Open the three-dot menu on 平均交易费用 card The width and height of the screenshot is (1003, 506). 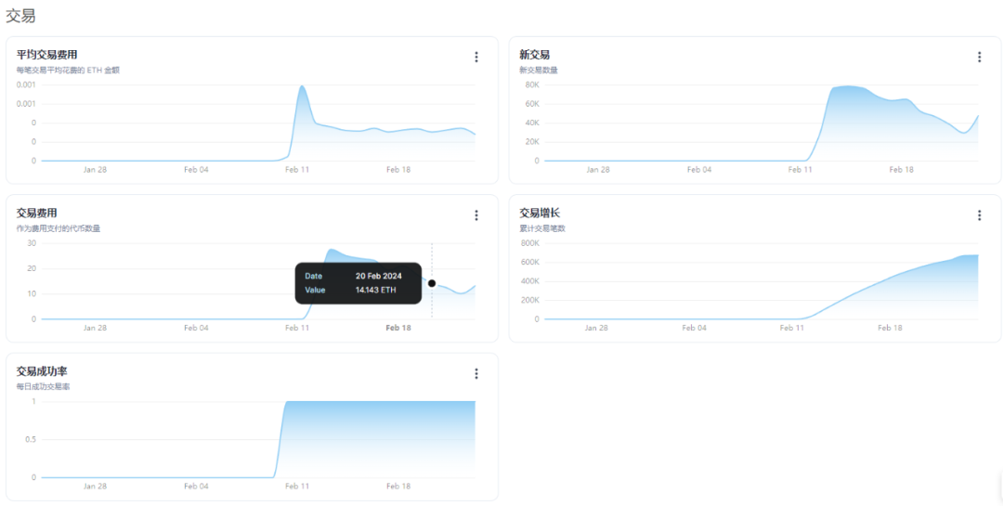tap(475, 57)
